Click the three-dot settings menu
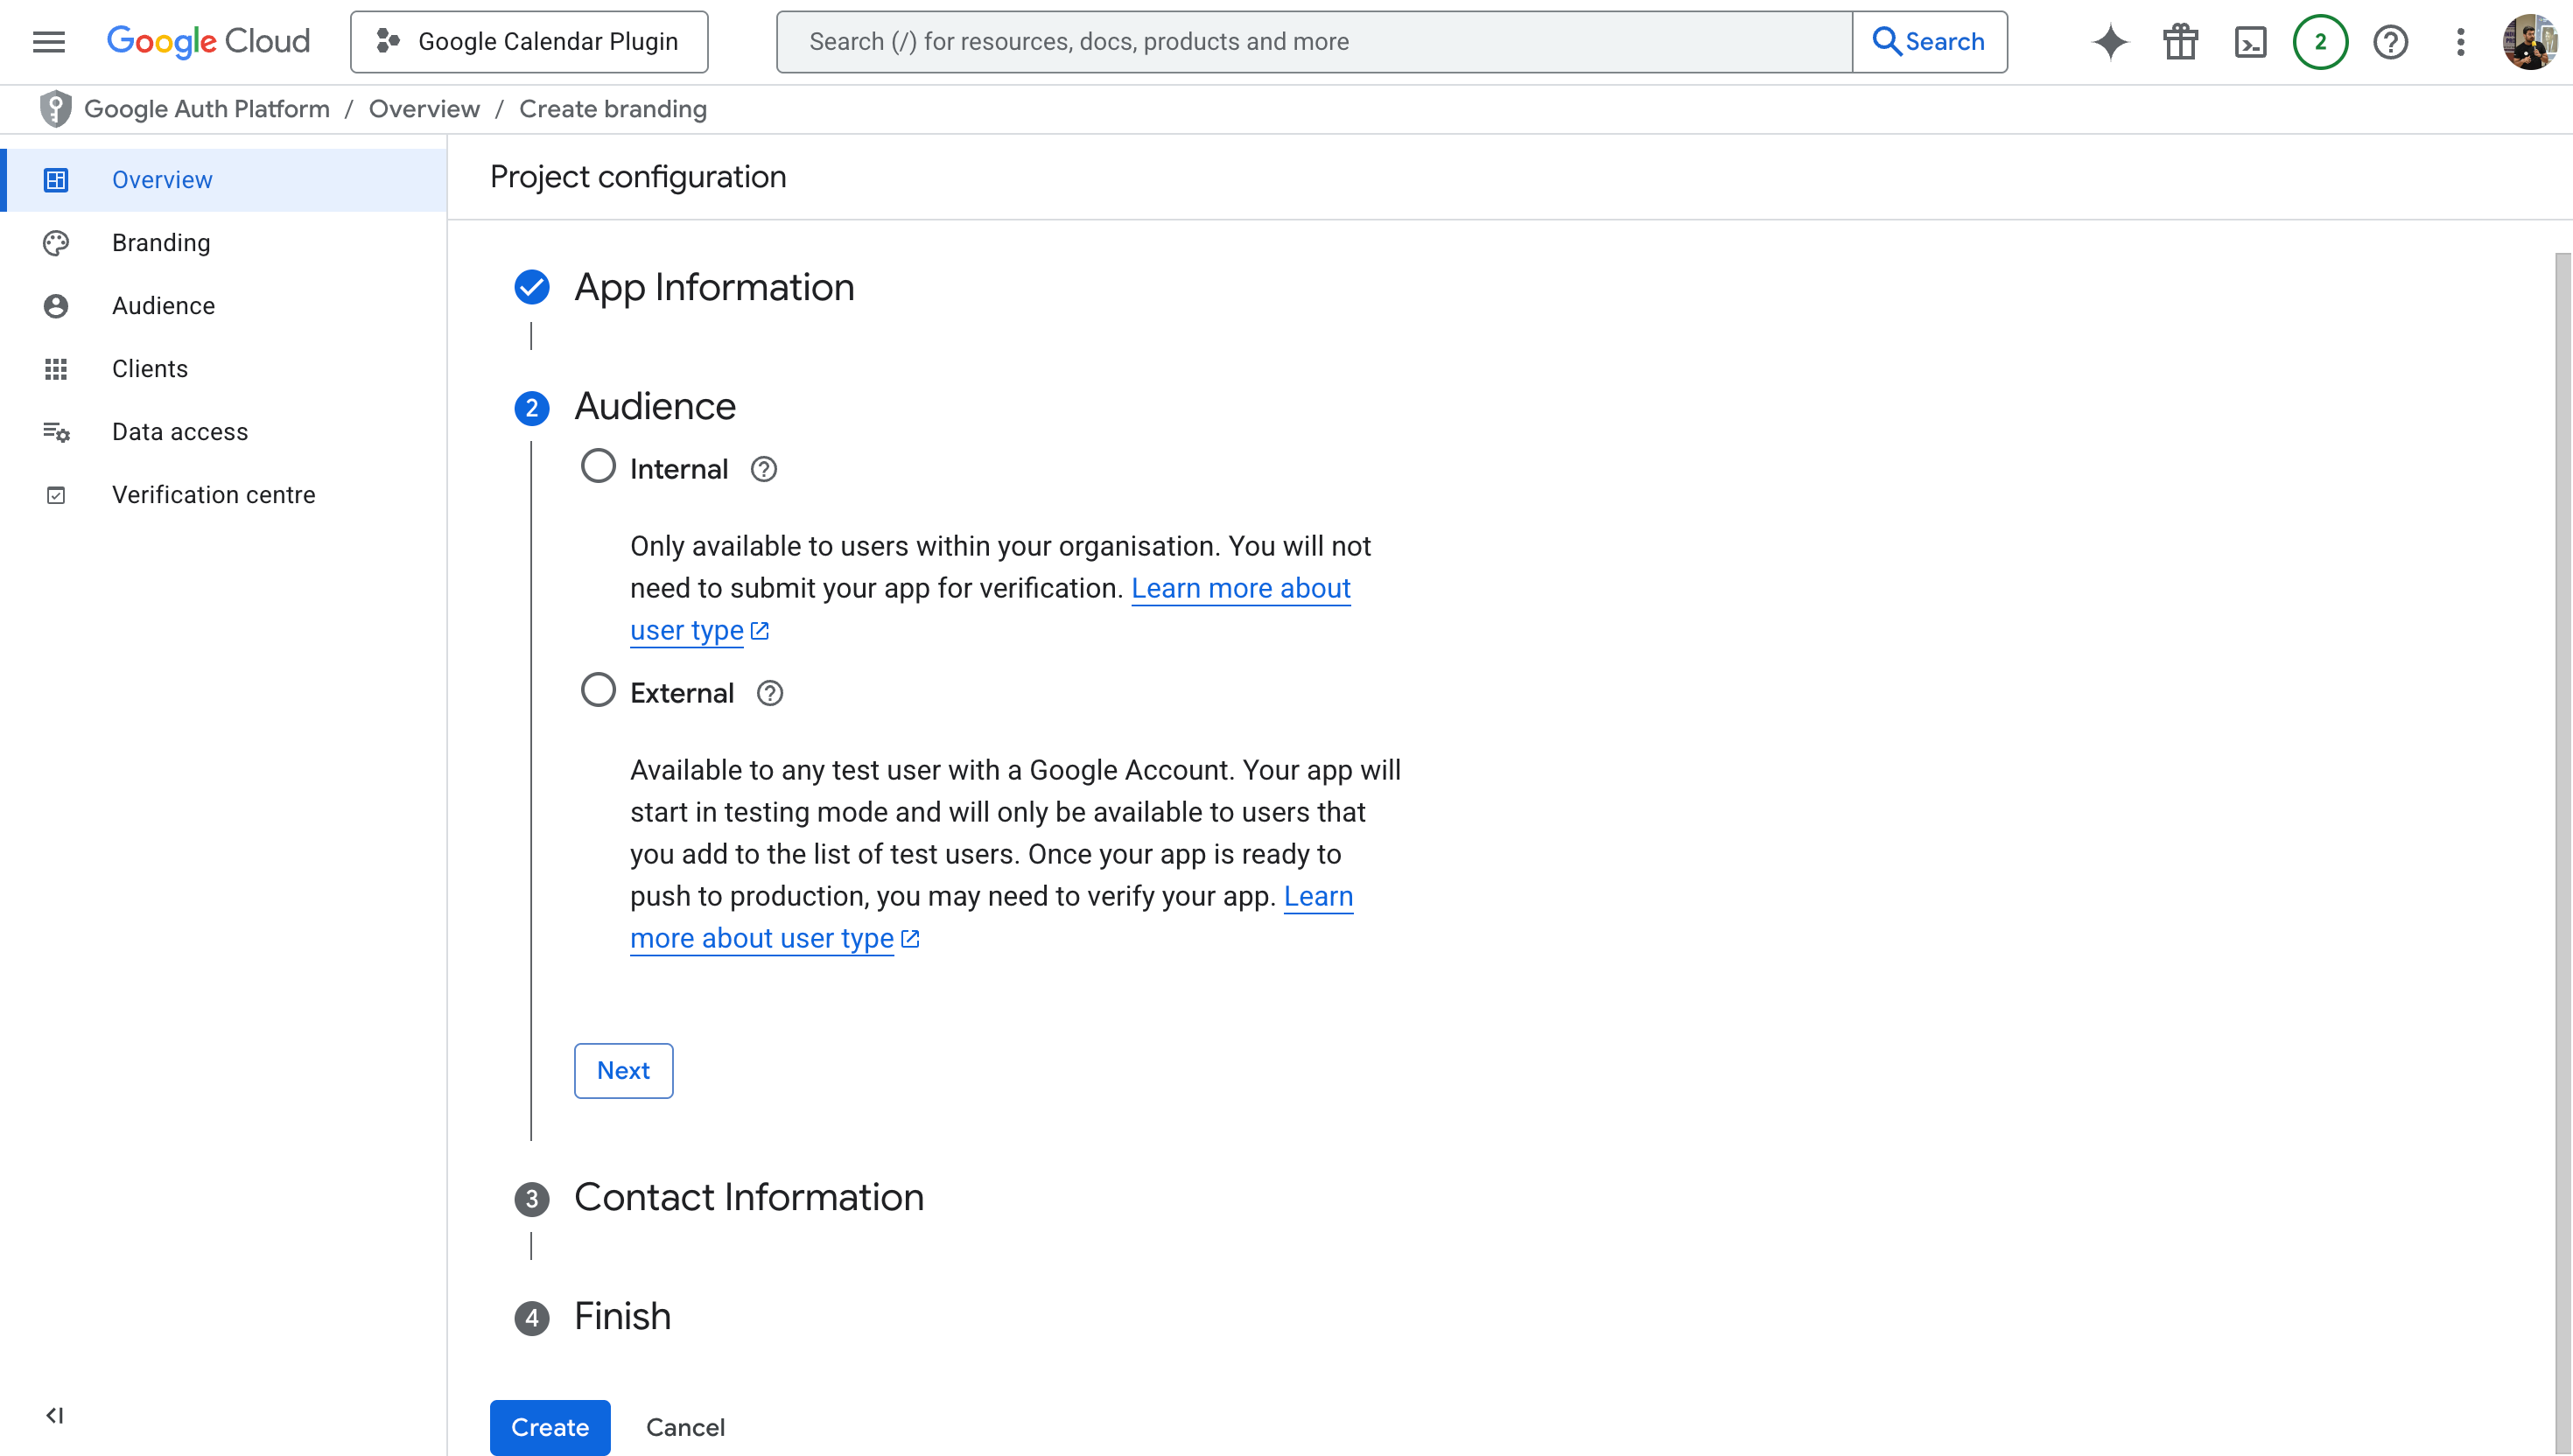2573x1456 pixels. 2460,42
